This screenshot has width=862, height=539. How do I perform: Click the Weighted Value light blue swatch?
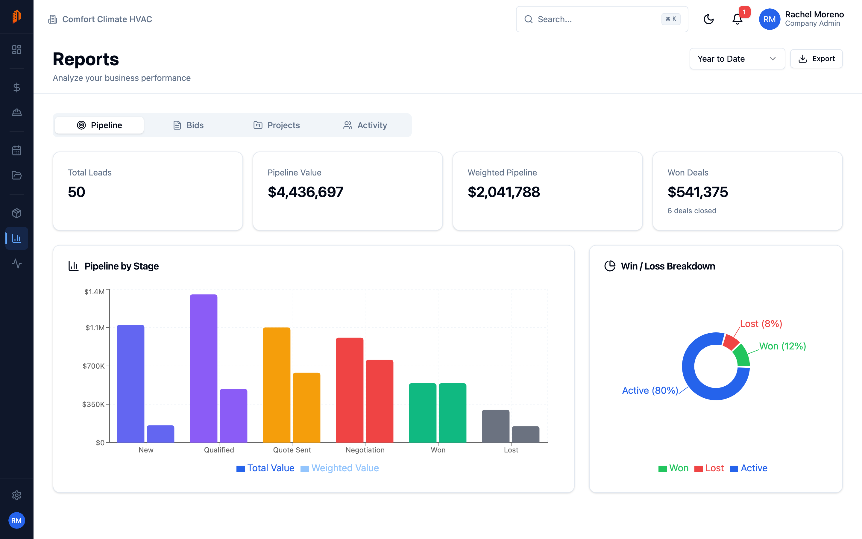(x=305, y=469)
